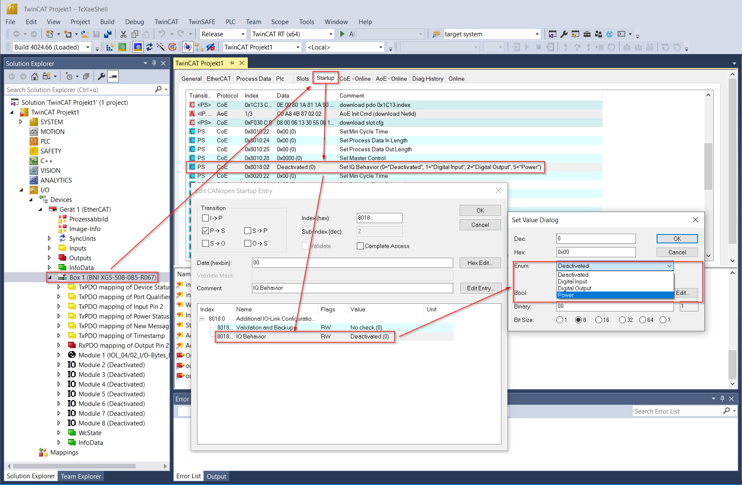Open the Enum Deactivated combo box
Viewport: 742px width, 485px height.
(615, 266)
